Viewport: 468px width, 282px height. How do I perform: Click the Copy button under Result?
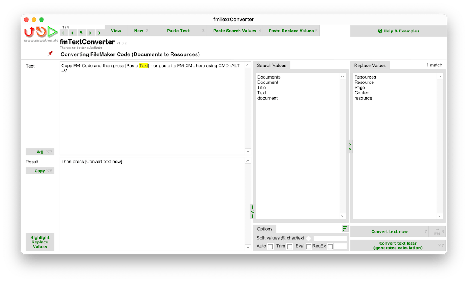pyautogui.click(x=40, y=170)
